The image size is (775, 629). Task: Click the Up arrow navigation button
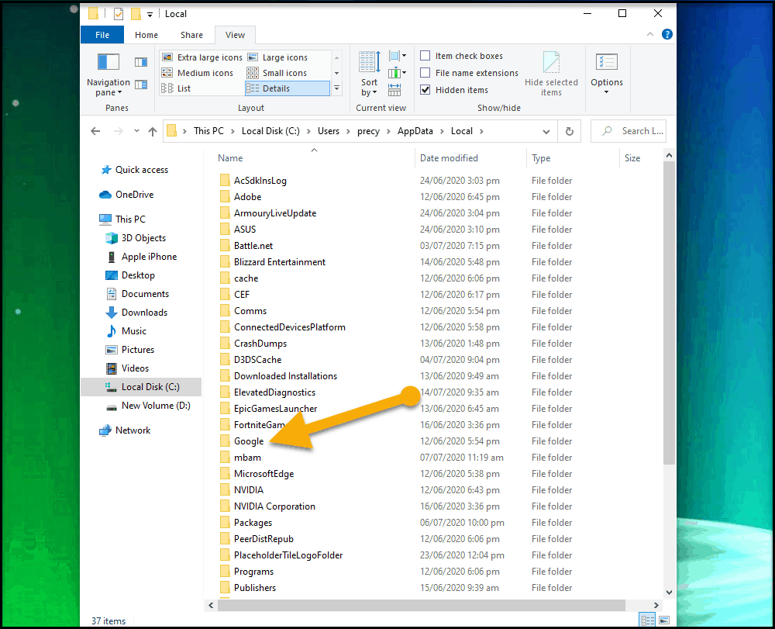click(x=153, y=131)
